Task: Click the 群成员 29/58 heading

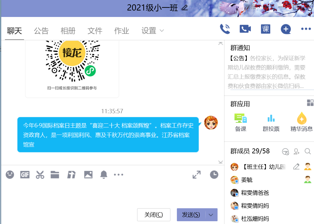Action: click(250, 151)
